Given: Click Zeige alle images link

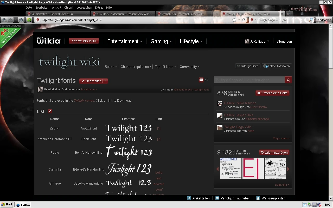Looking at the screenshot, I should point(282,185).
